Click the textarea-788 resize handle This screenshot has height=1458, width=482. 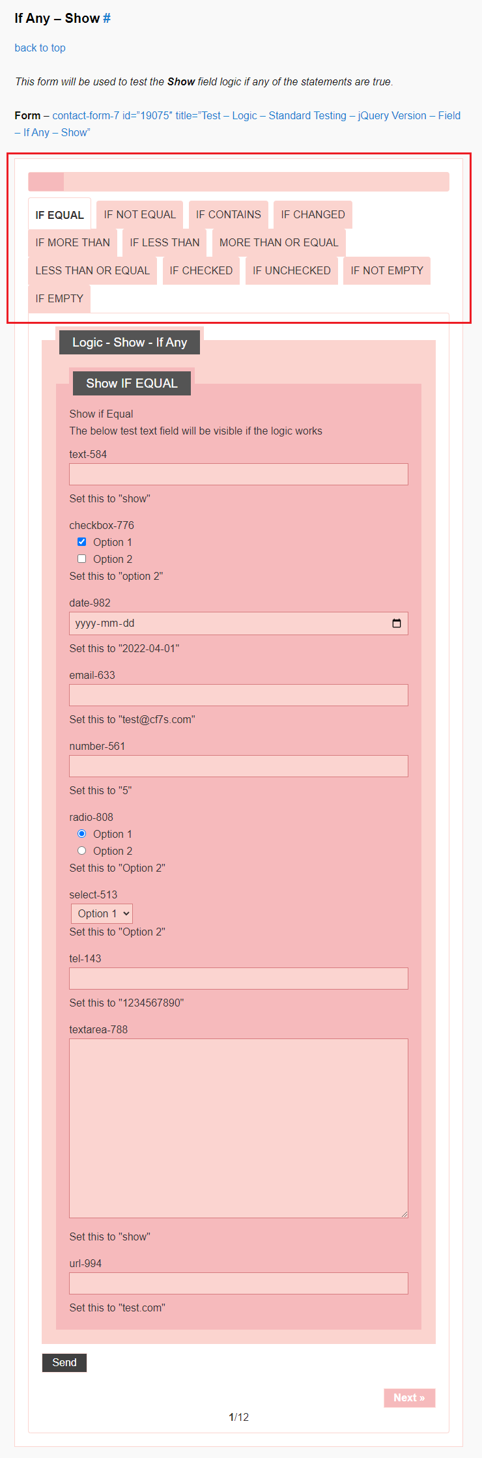pos(404,1214)
